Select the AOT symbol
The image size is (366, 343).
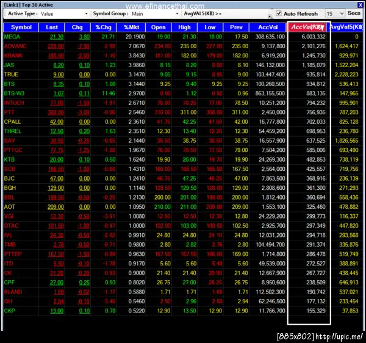click(x=10, y=207)
